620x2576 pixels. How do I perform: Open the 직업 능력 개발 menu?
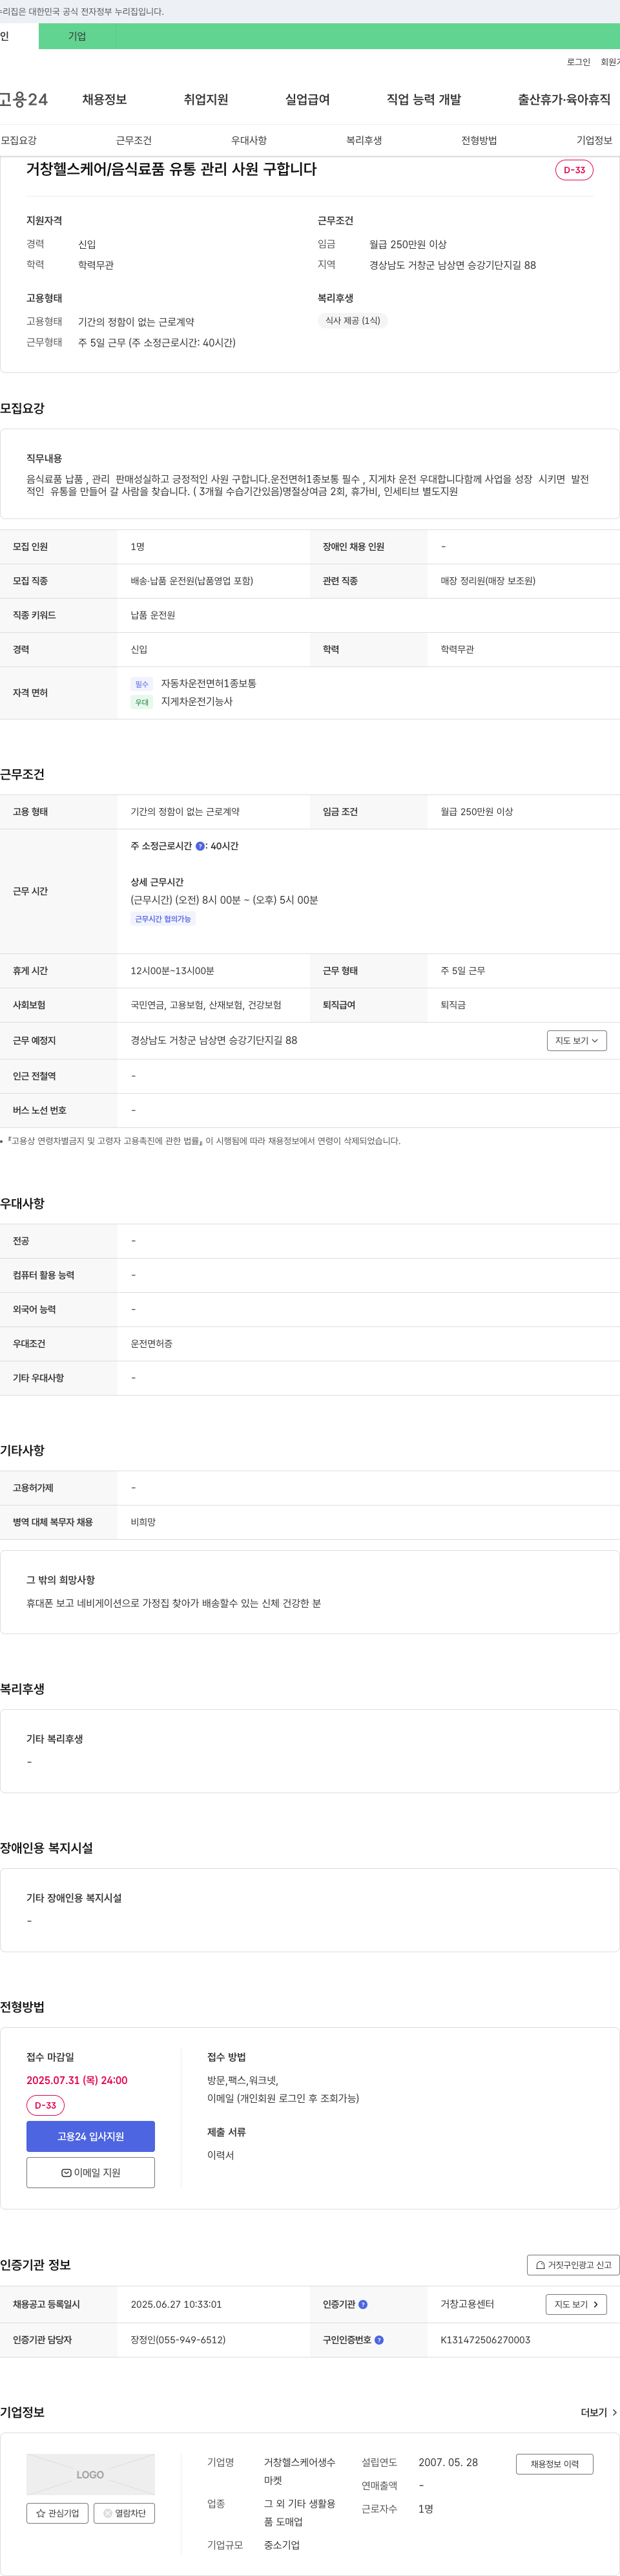click(x=423, y=99)
